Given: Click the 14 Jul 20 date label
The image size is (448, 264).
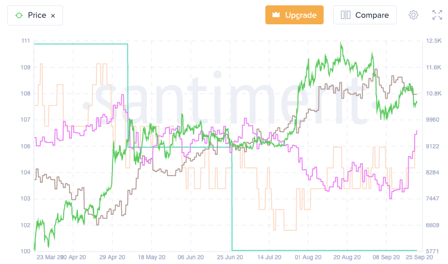Looking at the screenshot, I should 268,257.
